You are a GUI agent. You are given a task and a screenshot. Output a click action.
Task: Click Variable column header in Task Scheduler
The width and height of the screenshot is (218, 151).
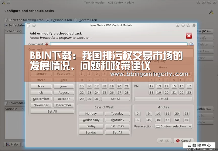tap(15, 109)
